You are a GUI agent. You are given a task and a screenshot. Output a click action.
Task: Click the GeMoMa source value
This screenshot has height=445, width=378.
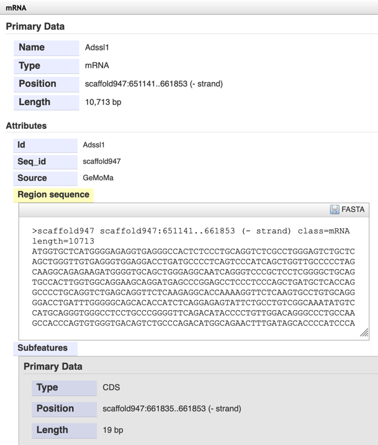pos(98,178)
